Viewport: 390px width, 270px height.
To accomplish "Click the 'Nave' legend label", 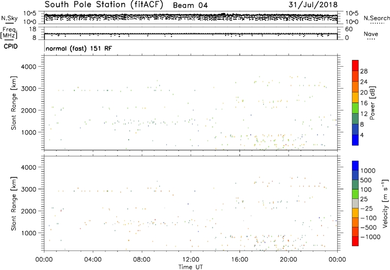I will click(x=371, y=34).
